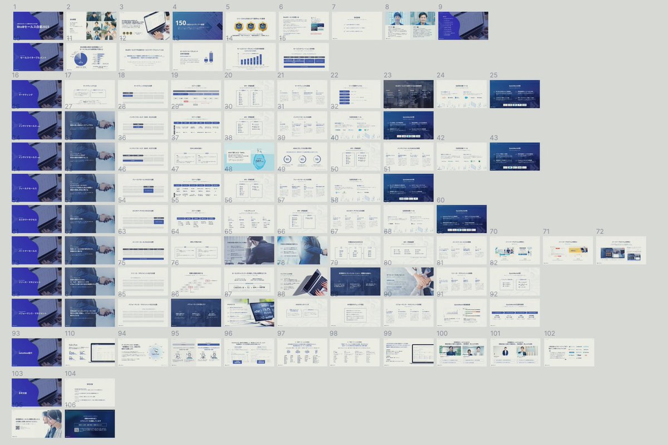Select dark blue slide 33

tap(410, 125)
